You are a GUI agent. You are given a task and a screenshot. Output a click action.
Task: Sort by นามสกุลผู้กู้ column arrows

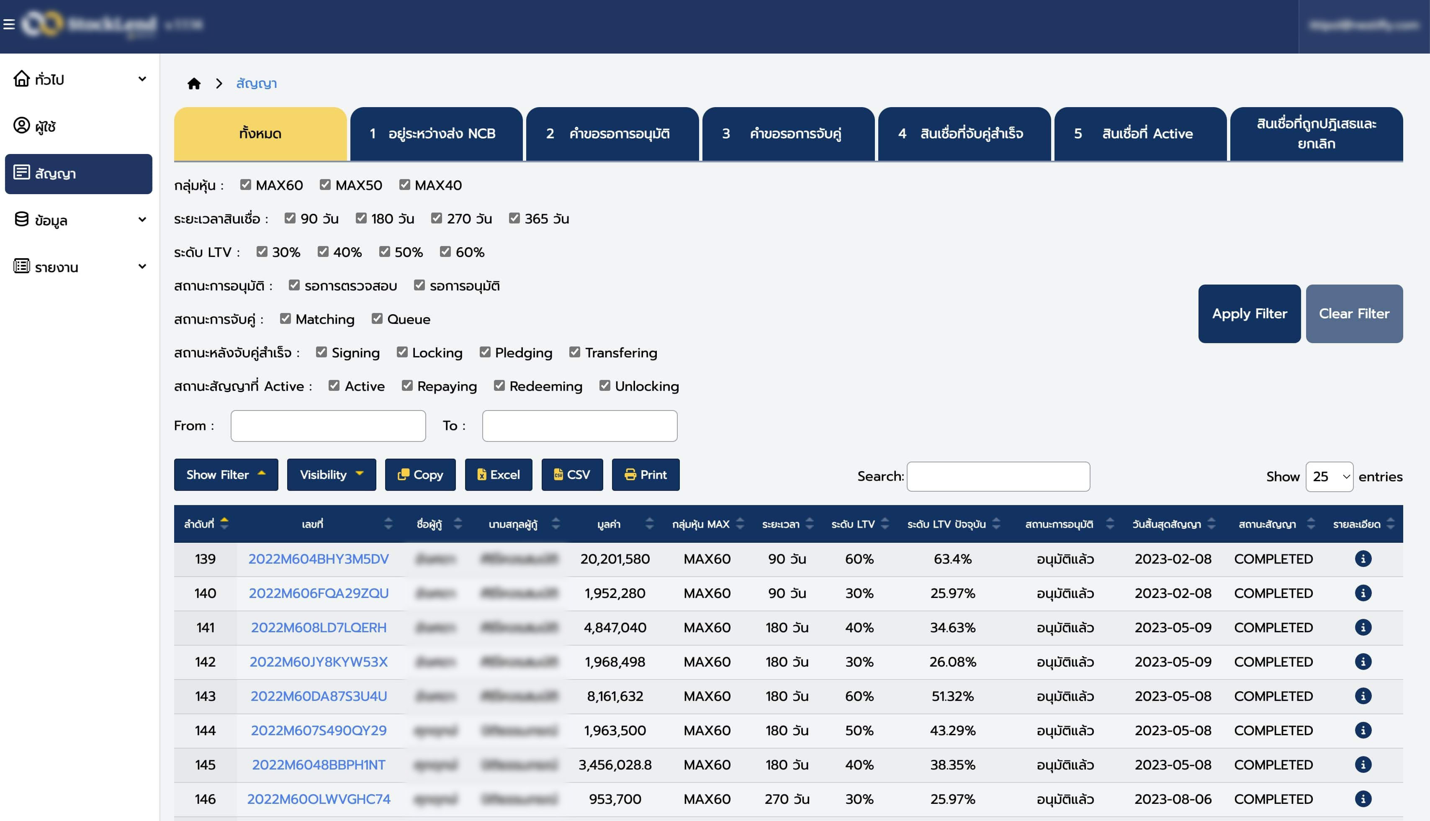coord(556,524)
